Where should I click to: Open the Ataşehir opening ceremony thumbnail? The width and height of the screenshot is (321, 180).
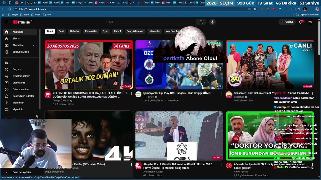click(x=179, y=136)
